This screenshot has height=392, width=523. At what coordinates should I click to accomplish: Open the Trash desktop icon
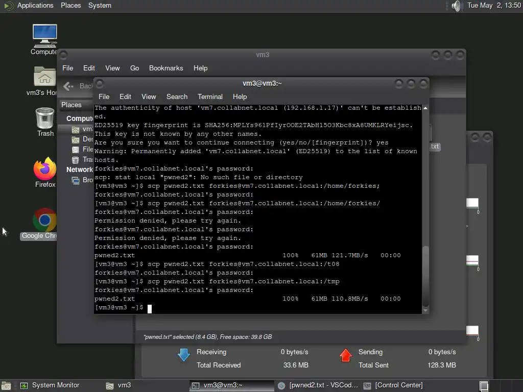click(x=45, y=122)
